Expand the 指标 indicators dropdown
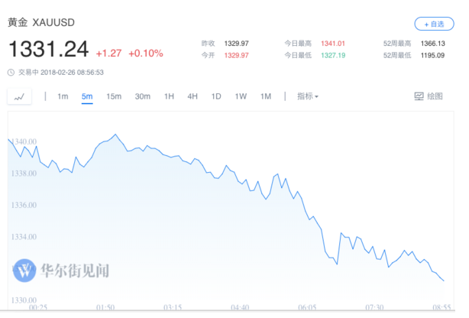 307,96
